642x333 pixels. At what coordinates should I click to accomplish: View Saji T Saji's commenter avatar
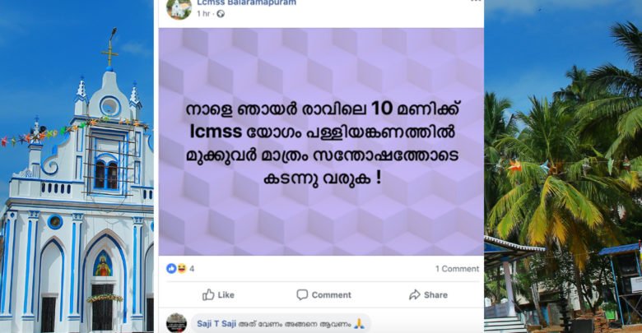176,323
